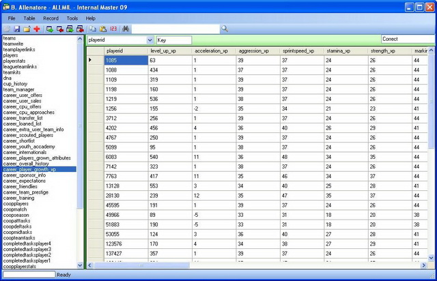Click the copy pages toolbar icon
The width and height of the screenshot is (437, 281).
point(93,29)
